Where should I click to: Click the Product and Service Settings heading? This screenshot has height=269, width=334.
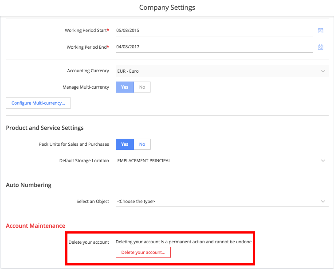coord(45,128)
